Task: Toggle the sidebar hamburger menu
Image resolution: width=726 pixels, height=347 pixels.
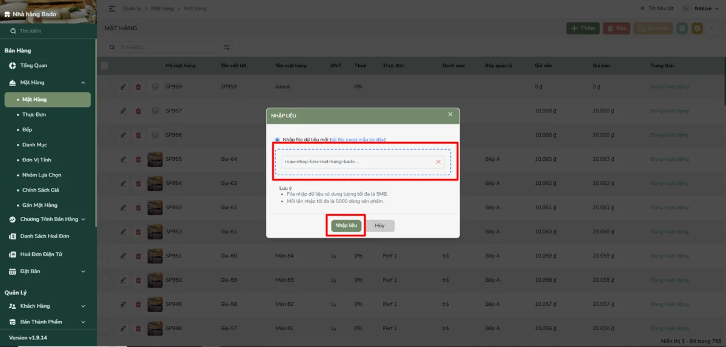Action: point(112,8)
